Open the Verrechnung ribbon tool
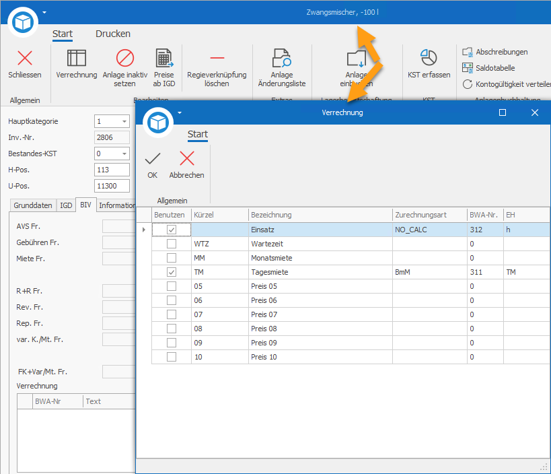The height and width of the screenshot is (474, 551). (76, 64)
